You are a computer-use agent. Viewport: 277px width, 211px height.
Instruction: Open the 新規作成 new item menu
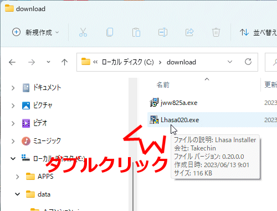tap(35, 32)
